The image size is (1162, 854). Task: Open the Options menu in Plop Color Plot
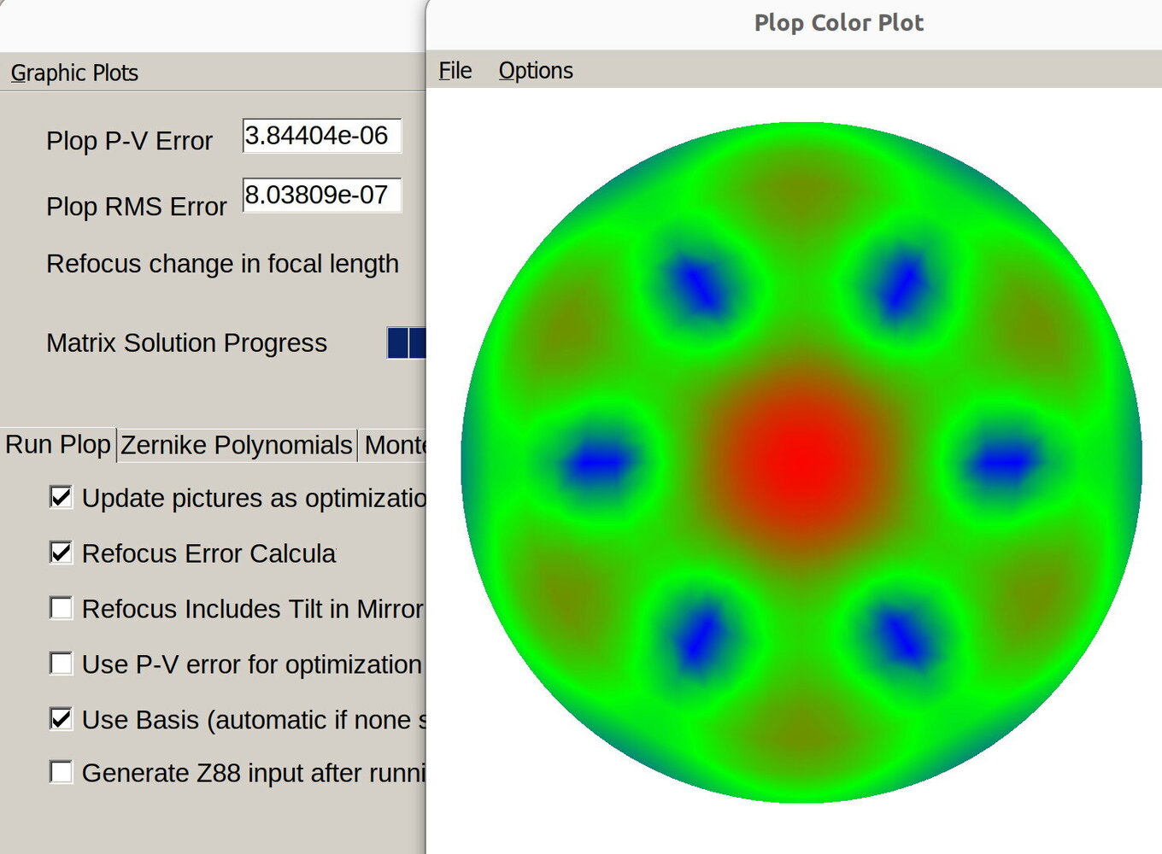(x=536, y=70)
